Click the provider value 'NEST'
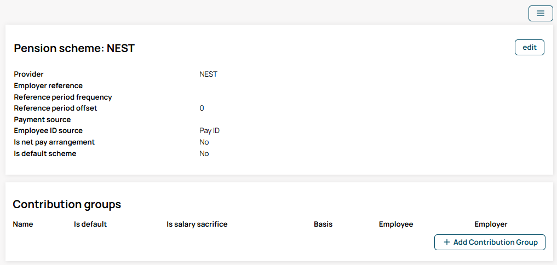The width and height of the screenshot is (557, 265). tap(208, 74)
